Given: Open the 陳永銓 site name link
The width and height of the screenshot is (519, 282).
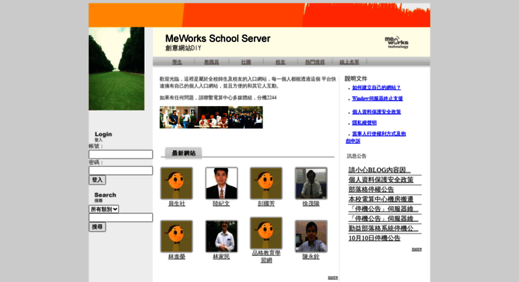Looking at the screenshot, I should [x=311, y=257].
